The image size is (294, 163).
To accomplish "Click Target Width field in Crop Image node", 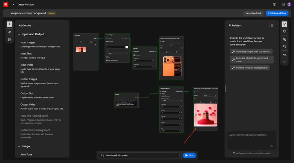I will point(144,61).
